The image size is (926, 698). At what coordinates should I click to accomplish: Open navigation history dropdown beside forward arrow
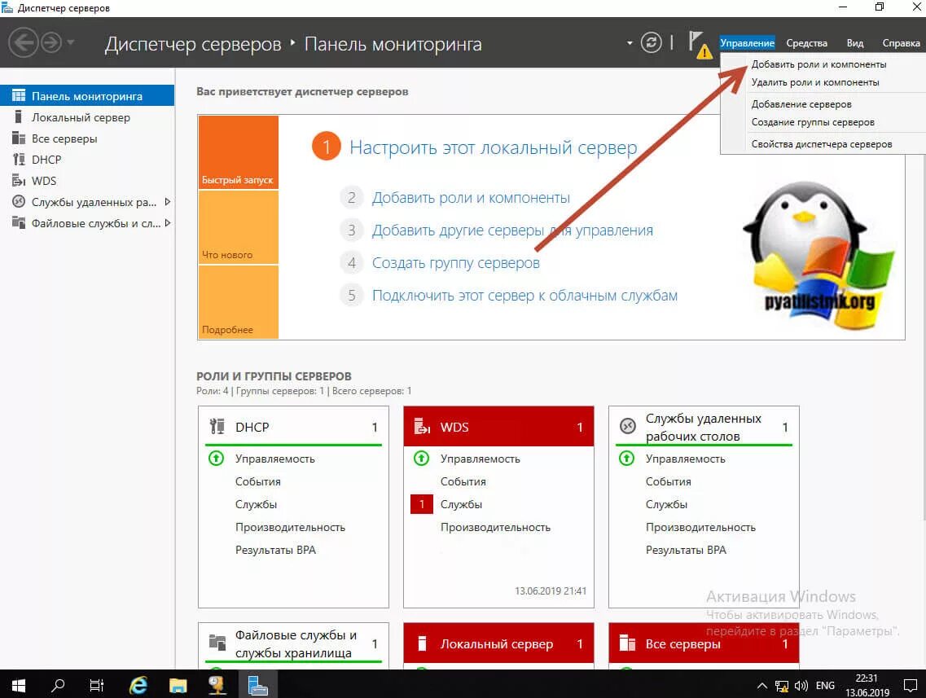71,42
